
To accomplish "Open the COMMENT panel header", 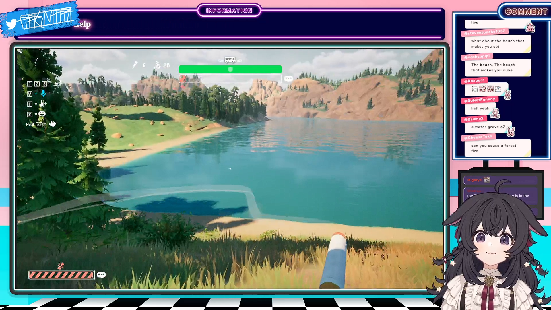I will click(x=526, y=11).
